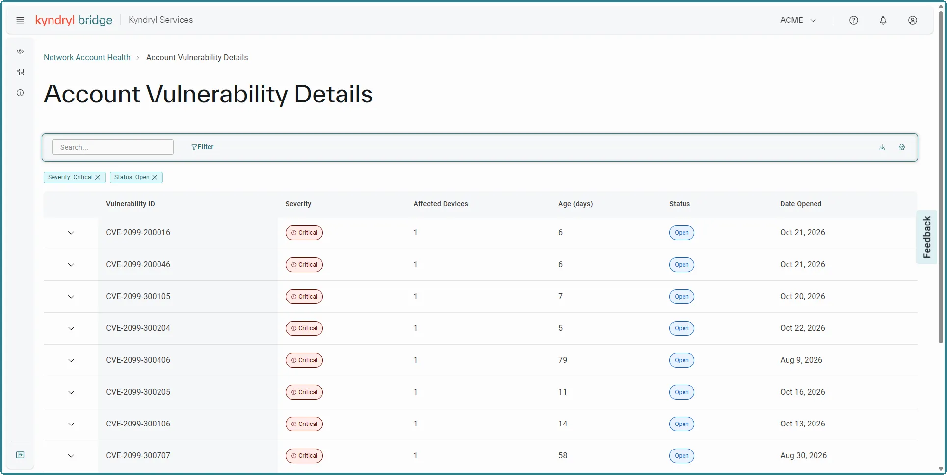
Task: Sort by the Status column header
Action: click(680, 204)
